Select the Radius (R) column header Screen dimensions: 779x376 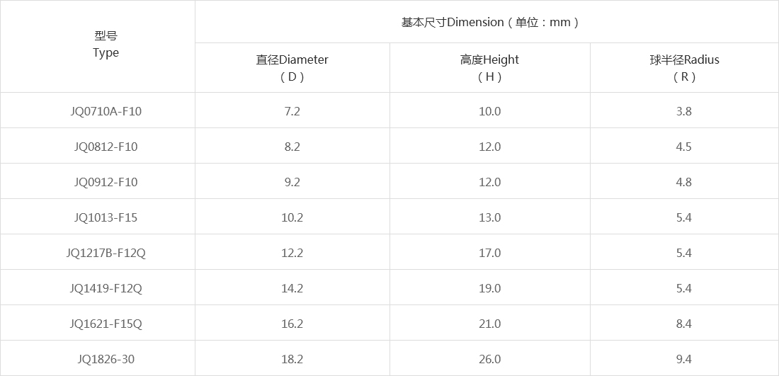(x=684, y=68)
